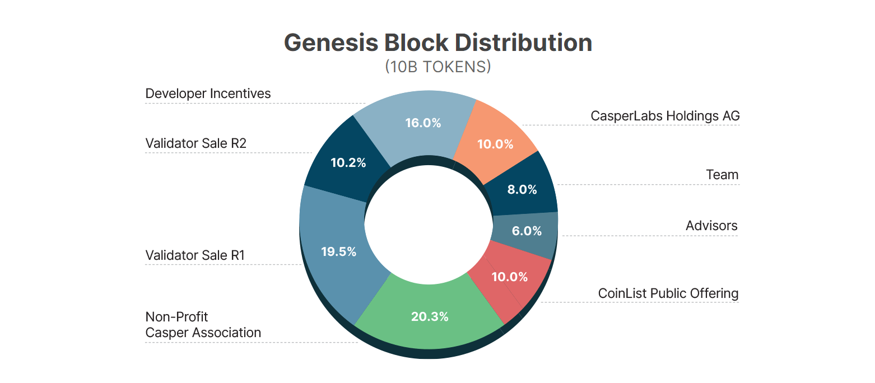Click the Validator Sale R2 label
The width and height of the screenshot is (875, 383).
click(196, 143)
